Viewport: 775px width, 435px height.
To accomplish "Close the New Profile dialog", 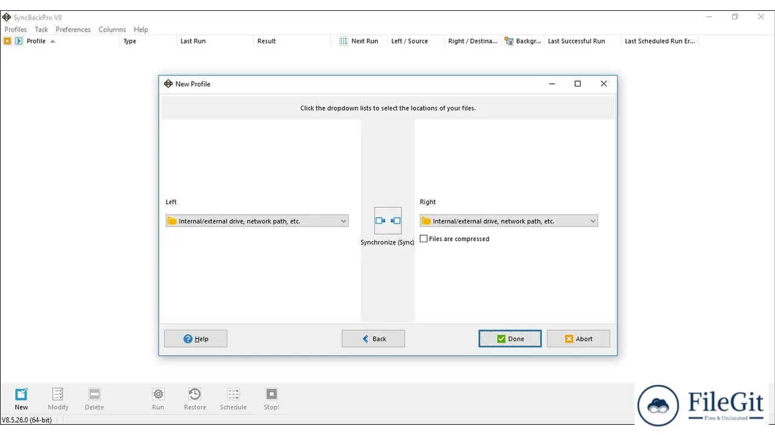I will tap(604, 84).
